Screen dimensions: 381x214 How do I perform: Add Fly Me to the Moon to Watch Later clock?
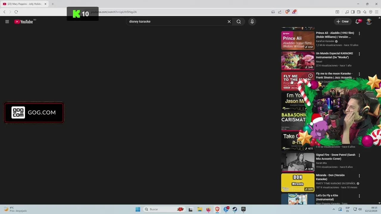click(x=310, y=76)
